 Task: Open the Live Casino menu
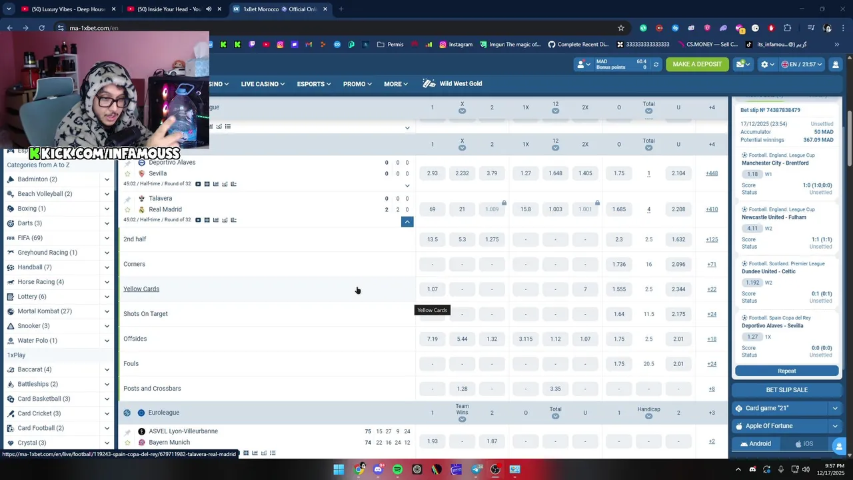pyautogui.click(x=263, y=84)
